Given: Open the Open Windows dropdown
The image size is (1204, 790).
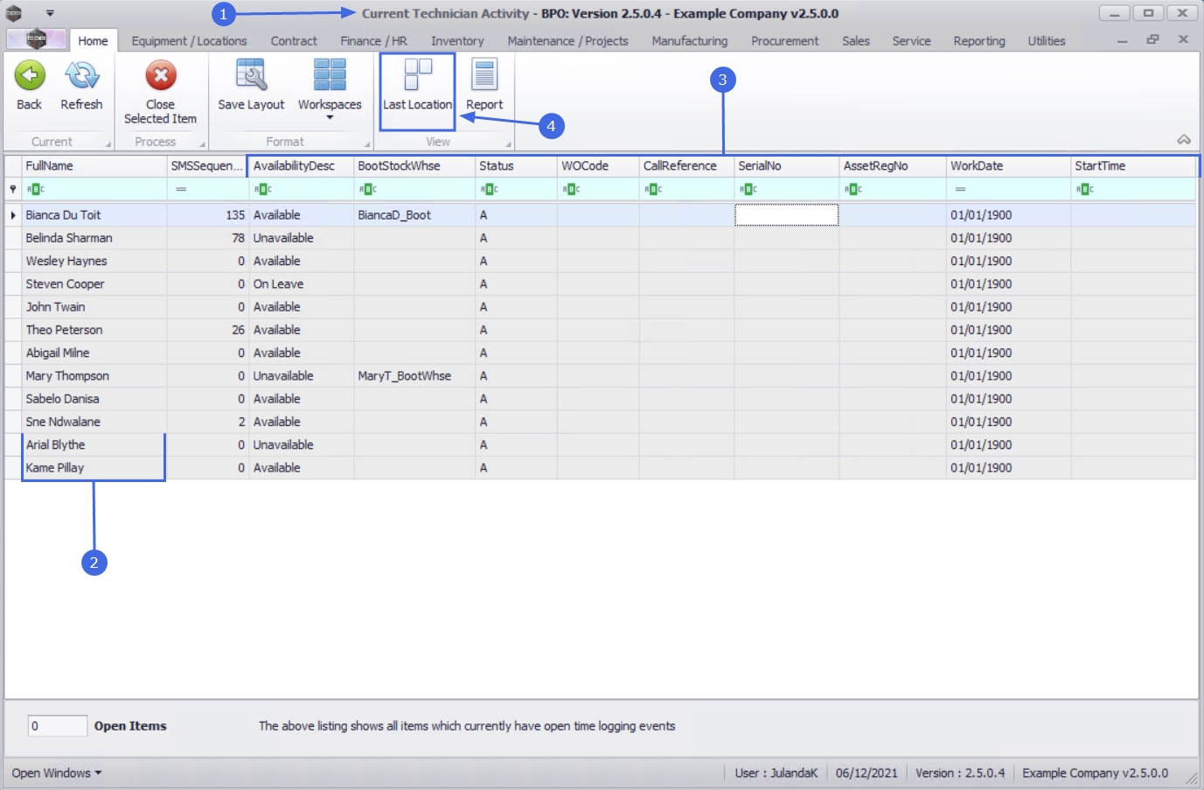Looking at the screenshot, I should (57, 773).
